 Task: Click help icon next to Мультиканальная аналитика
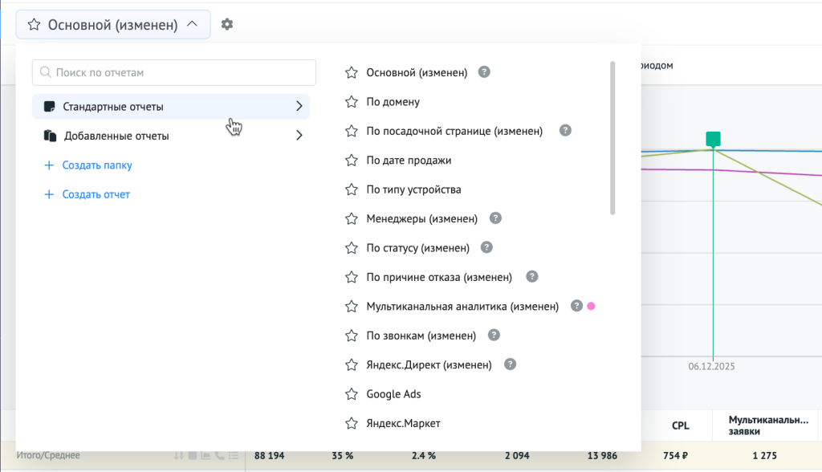pyautogui.click(x=576, y=306)
